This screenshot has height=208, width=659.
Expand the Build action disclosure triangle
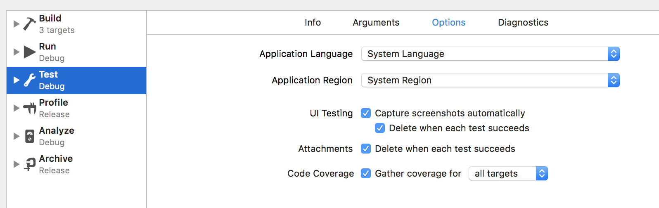pos(17,24)
